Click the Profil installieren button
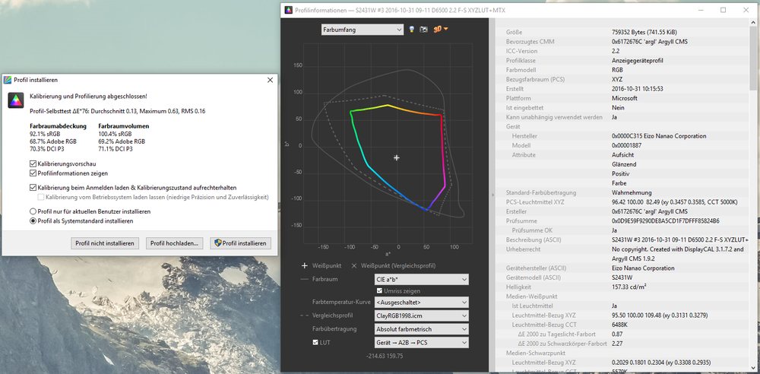Viewport: 760px width, 374px height. point(240,243)
